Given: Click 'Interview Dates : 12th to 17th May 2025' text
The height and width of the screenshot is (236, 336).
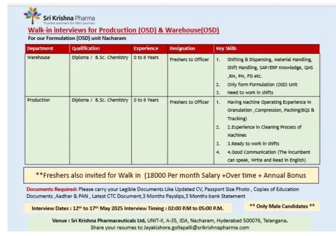Looking at the screenshot, I should tap(77, 208).
